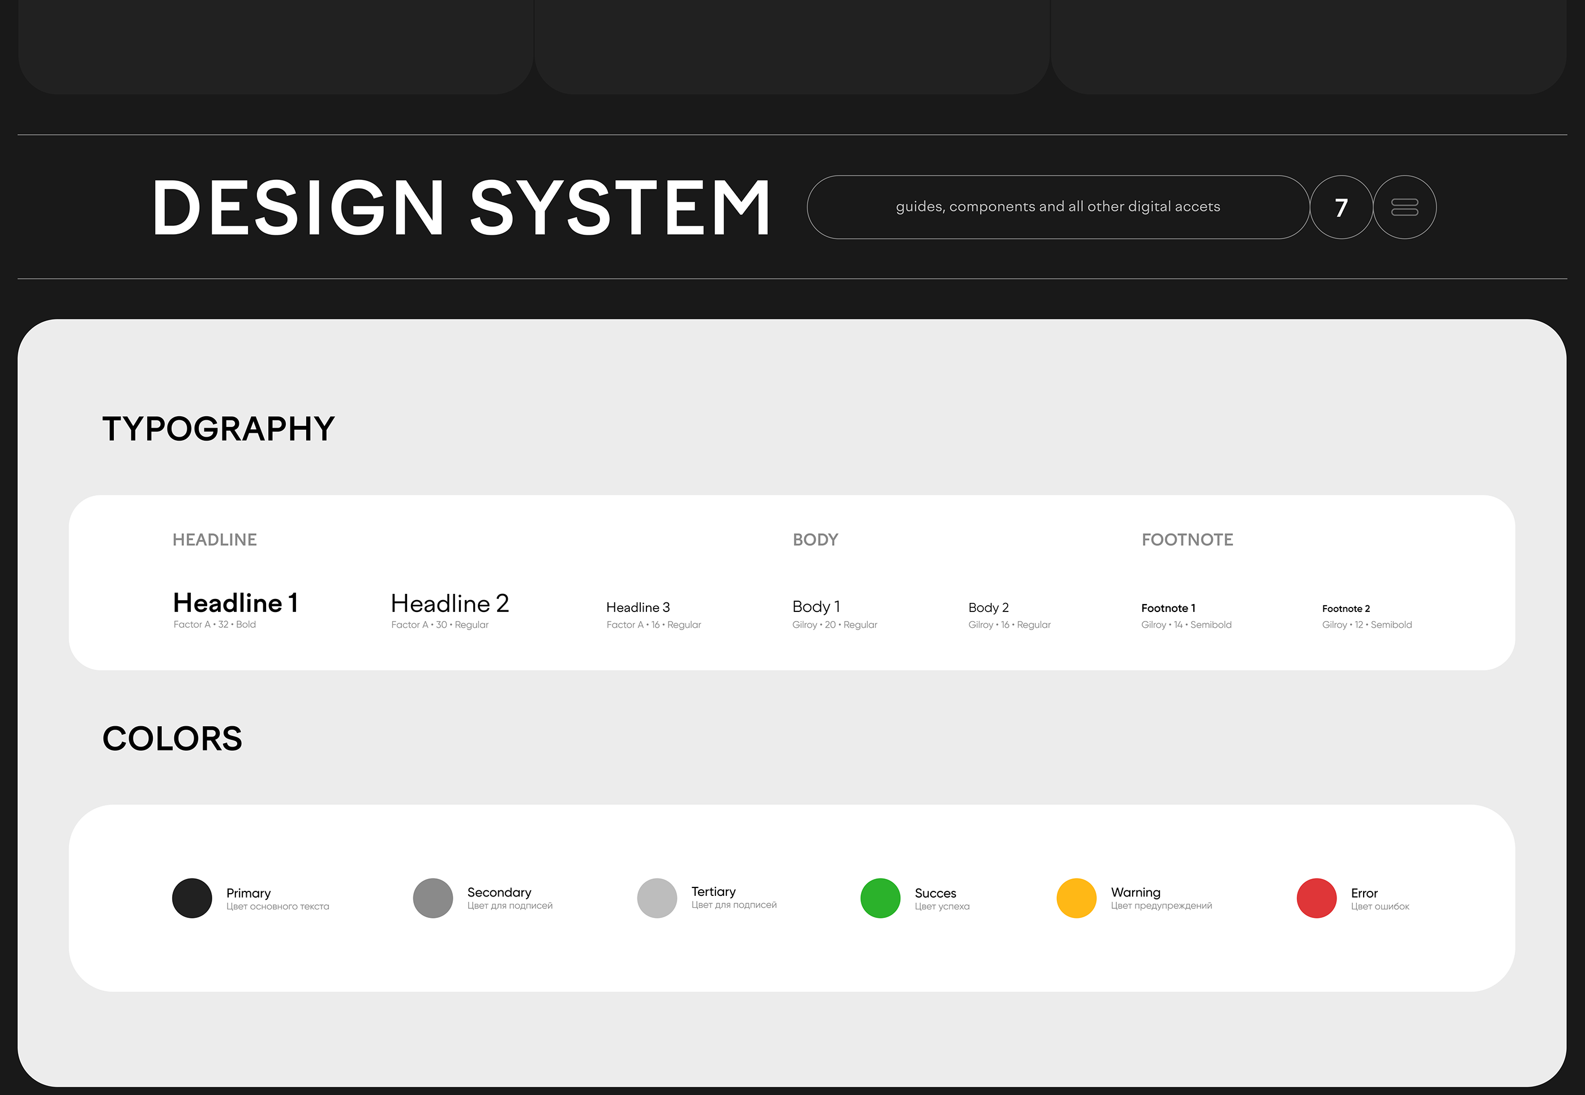
Task: Click the Headline 3 text style
Action: pyautogui.click(x=638, y=607)
